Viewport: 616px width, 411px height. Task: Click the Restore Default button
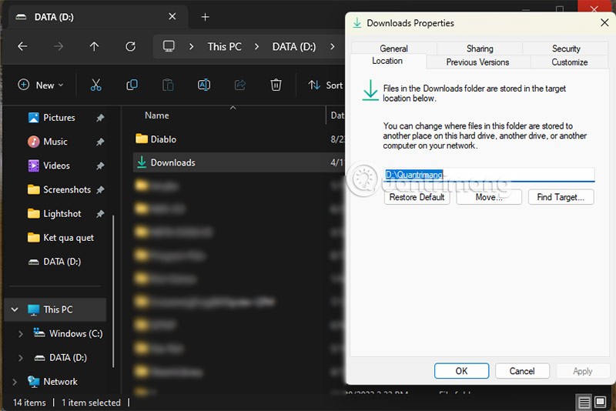(417, 197)
